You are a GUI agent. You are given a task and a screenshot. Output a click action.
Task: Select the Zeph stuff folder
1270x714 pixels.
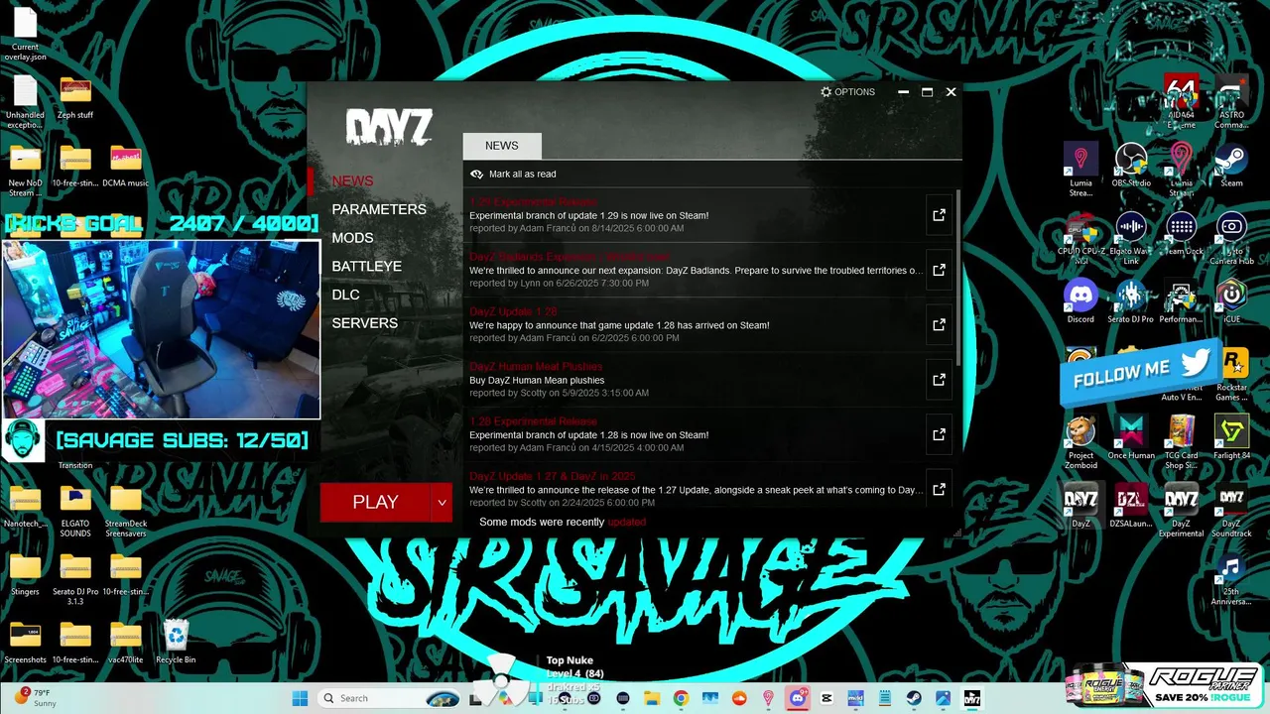pyautogui.click(x=75, y=97)
